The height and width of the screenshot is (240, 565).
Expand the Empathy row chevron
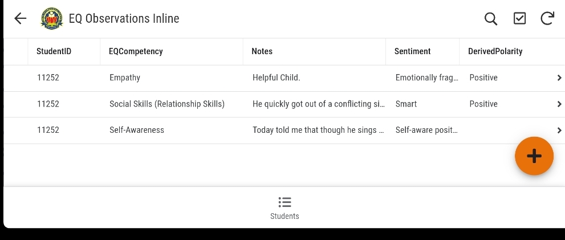point(559,78)
